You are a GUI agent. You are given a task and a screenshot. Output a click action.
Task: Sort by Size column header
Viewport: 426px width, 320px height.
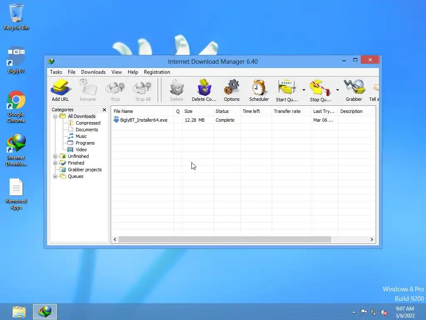pos(198,111)
